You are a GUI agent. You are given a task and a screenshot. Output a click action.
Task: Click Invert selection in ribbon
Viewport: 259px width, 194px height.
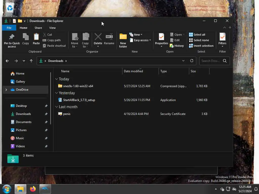[x=201, y=46]
